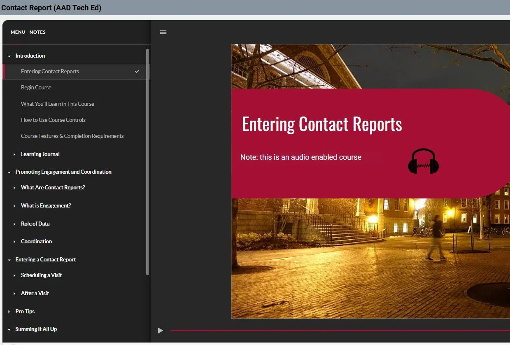
Task: Collapse Entering a Contact Report arrow
Action: [x=9, y=260]
